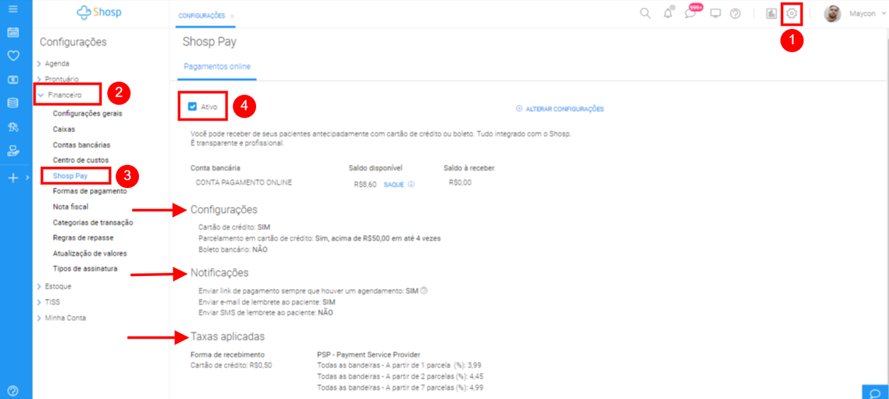Click Cartão de crédito: R$0,50 fee
This screenshot has width=889, height=399.
[231, 365]
